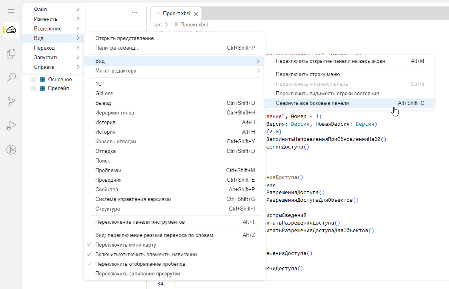This screenshot has width=449, height=289.
Task: Toggle Переключить открытие панели на весь экран
Action: click(x=349, y=61)
